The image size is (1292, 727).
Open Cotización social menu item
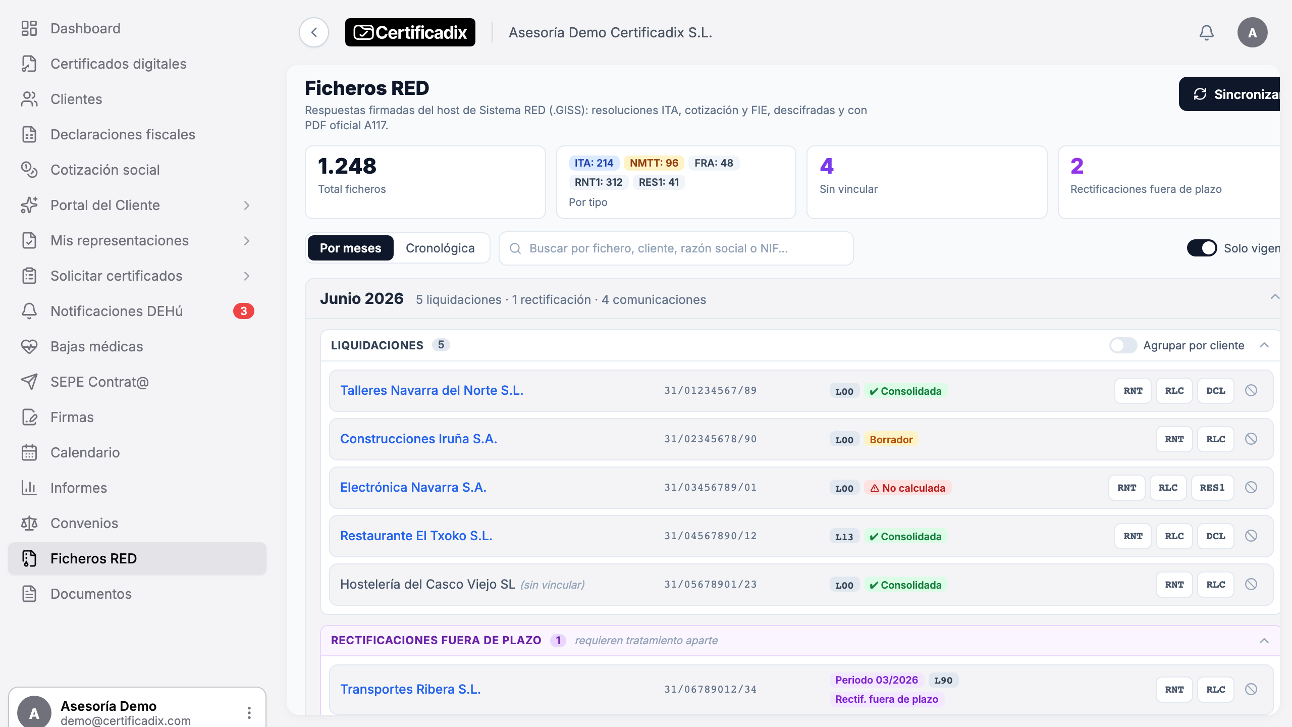click(x=137, y=170)
